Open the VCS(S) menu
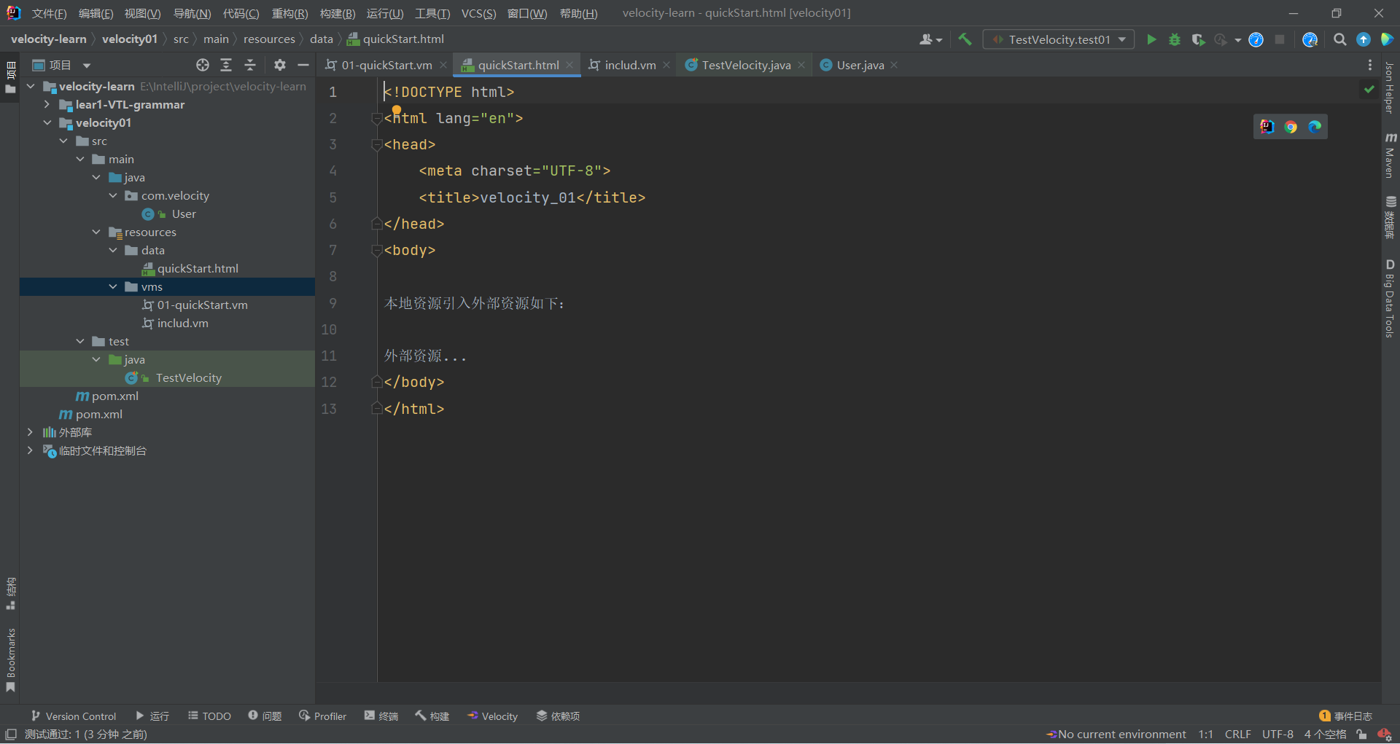Image resolution: width=1400 pixels, height=744 pixels. pos(478,13)
